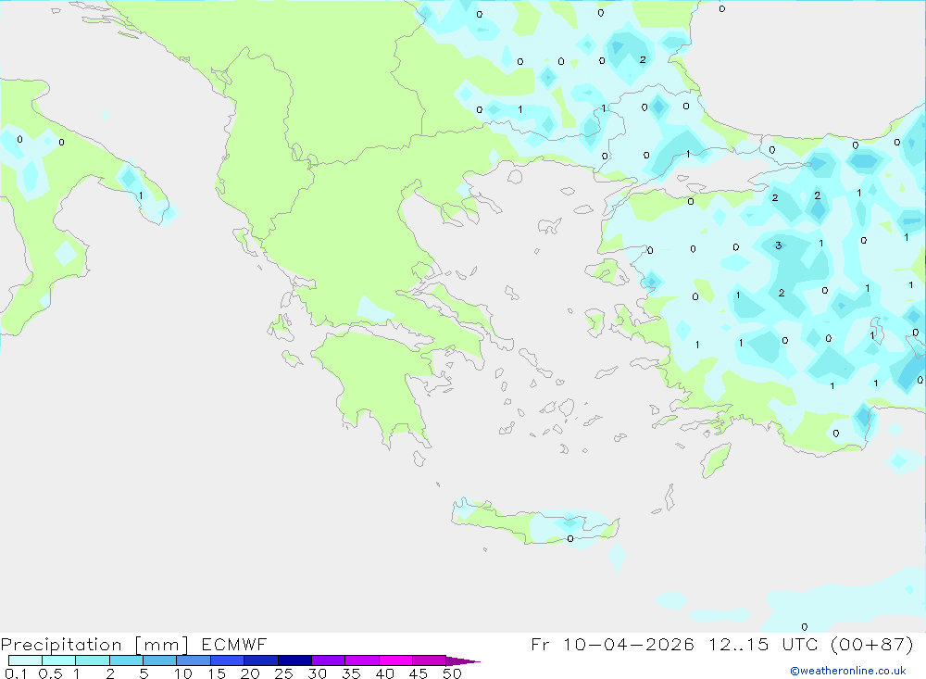Click the over-50 arrow tip of legend
926x679 pixels.
463,660
